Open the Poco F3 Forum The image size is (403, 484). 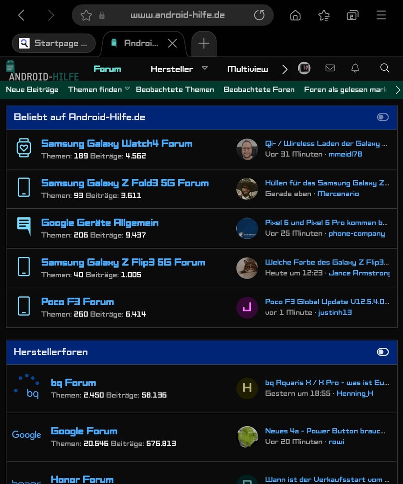pos(78,302)
